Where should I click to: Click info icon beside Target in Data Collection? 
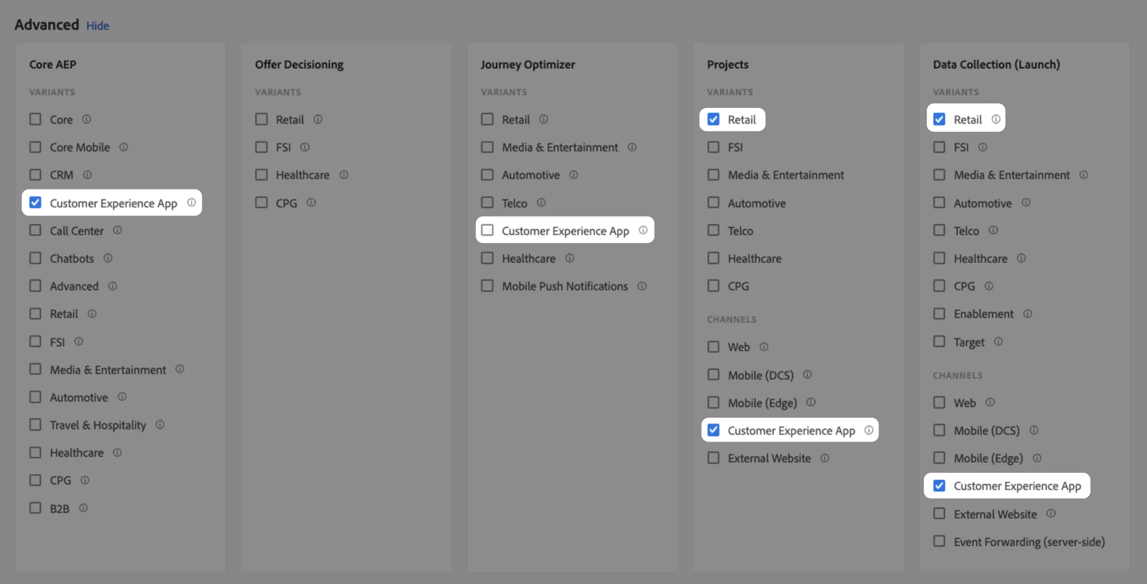(998, 342)
